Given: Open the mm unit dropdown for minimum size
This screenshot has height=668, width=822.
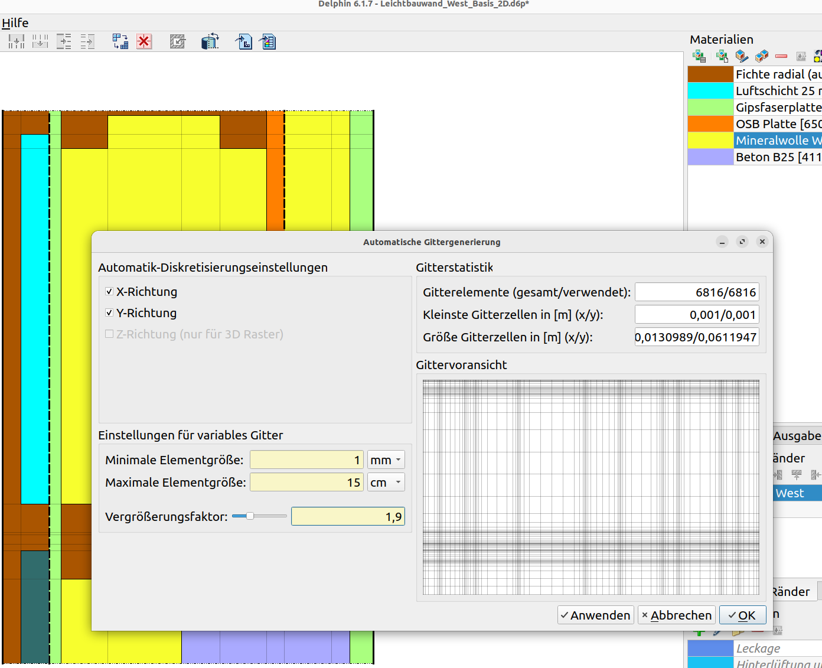Looking at the screenshot, I should click(386, 460).
